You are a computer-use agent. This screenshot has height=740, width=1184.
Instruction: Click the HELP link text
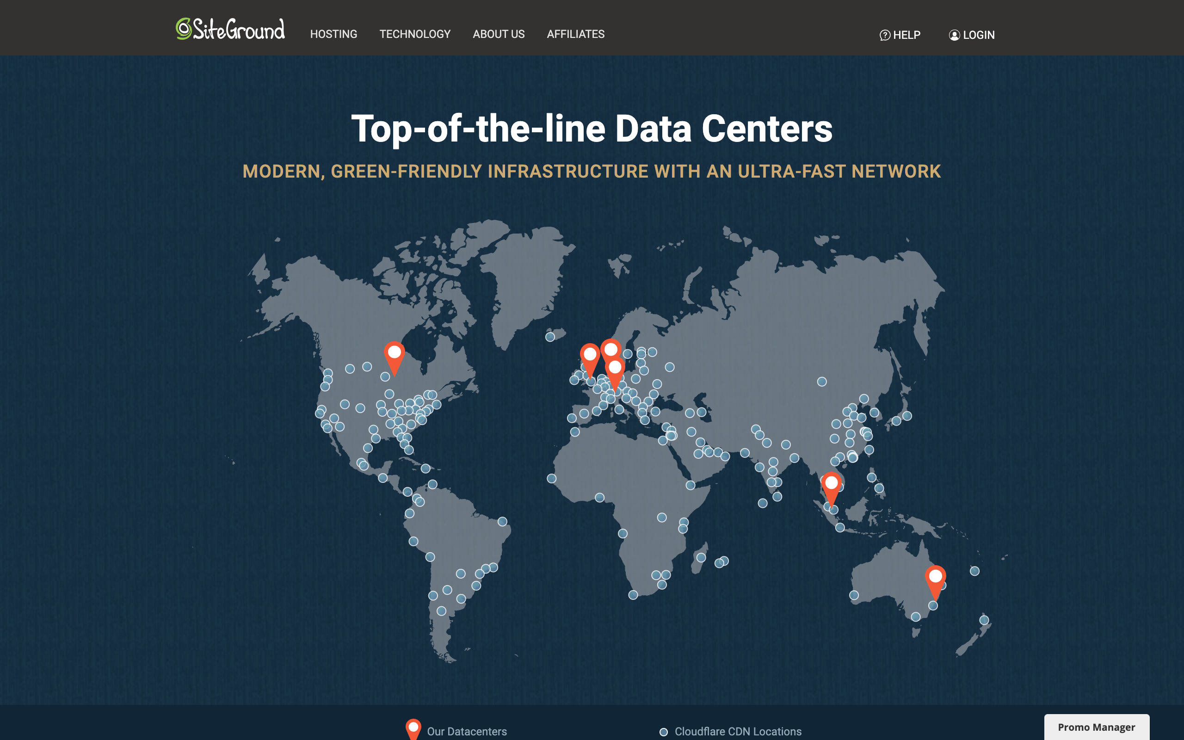(906, 35)
